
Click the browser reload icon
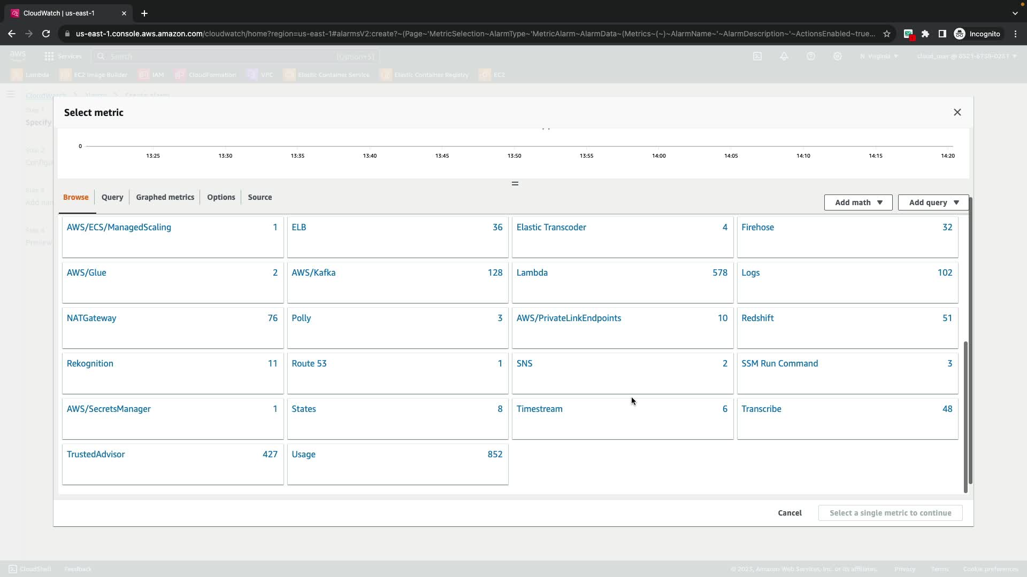pyautogui.click(x=46, y=34)
